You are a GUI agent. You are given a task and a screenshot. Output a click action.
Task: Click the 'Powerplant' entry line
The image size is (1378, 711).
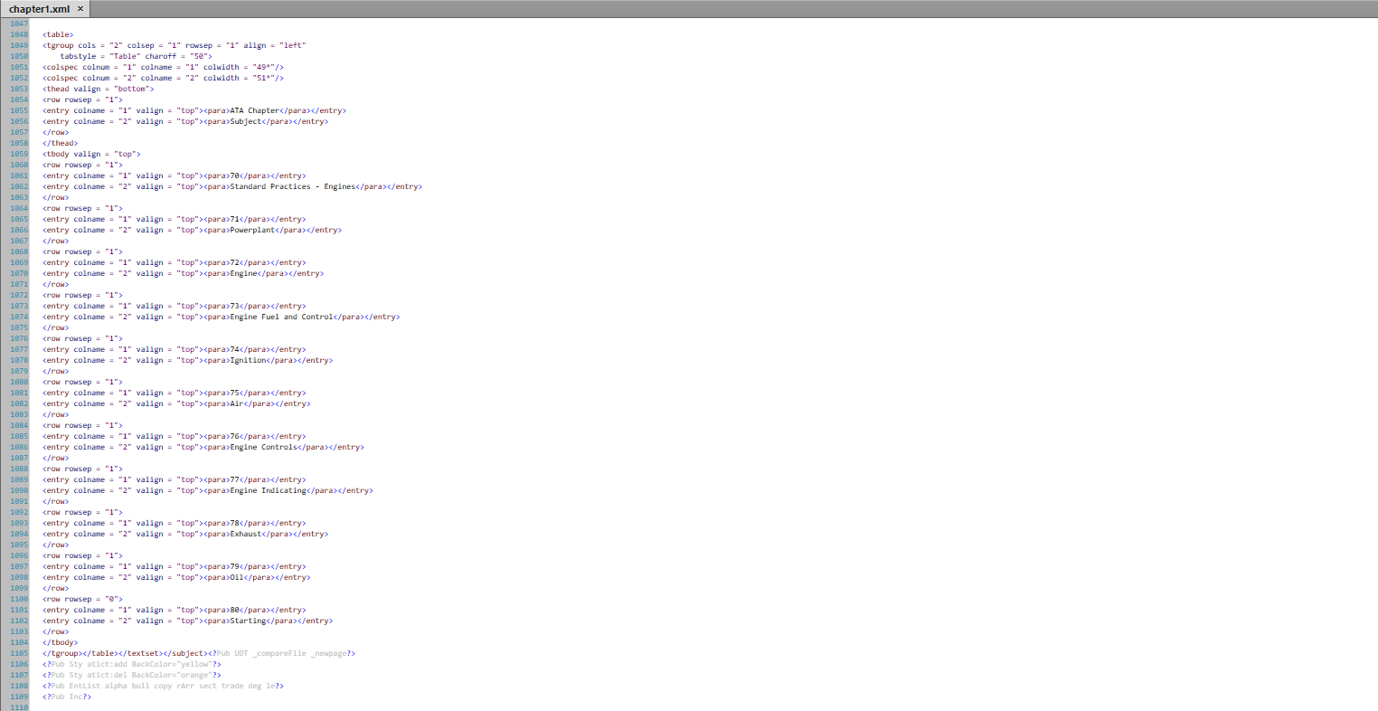tap(192, 230)
